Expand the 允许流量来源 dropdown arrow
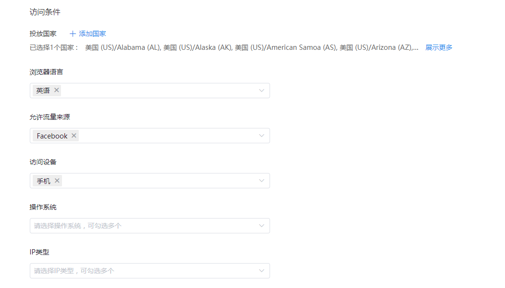Image resolution: width=505 pixels, height=288 pixels. point(261,136)
